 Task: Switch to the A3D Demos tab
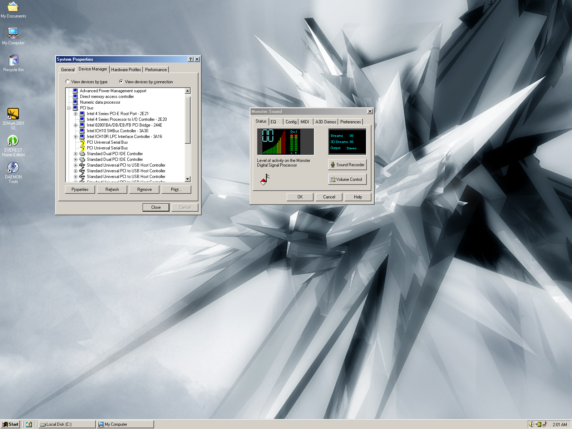click(325, 122)
